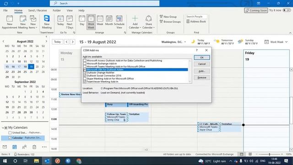Confirm COM Add-ins dialog with OK
This screenshot has height=165, width=293.
(202, 57)
